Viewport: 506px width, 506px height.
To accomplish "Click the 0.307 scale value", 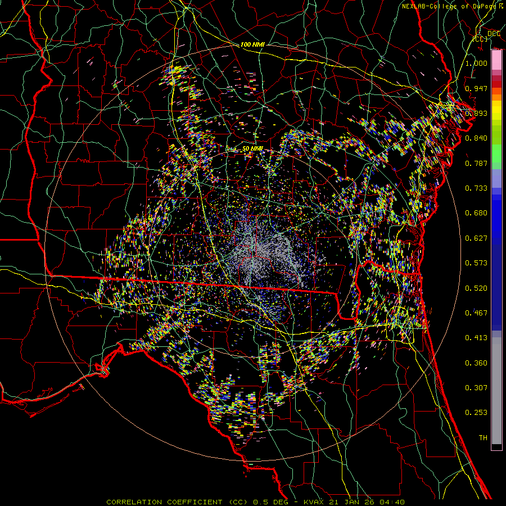I will [x=476, y=388].
